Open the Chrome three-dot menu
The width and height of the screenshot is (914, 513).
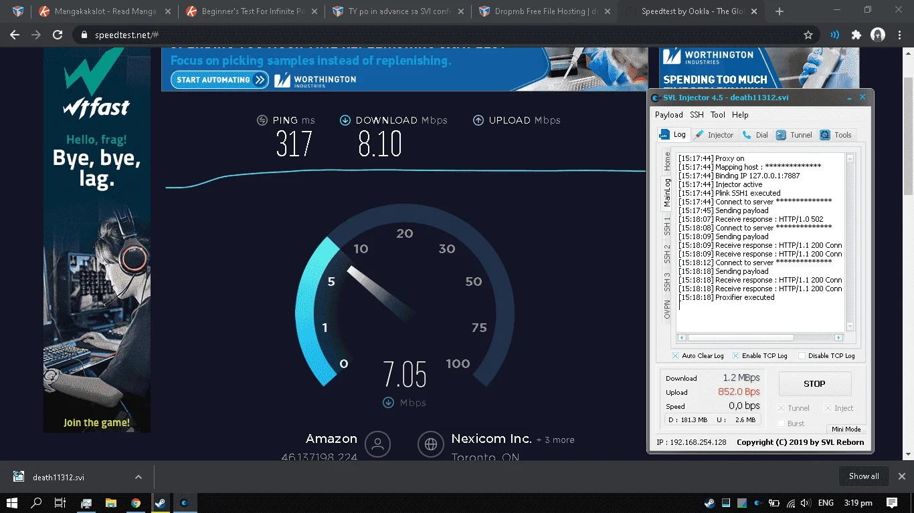tap(899, 35)
